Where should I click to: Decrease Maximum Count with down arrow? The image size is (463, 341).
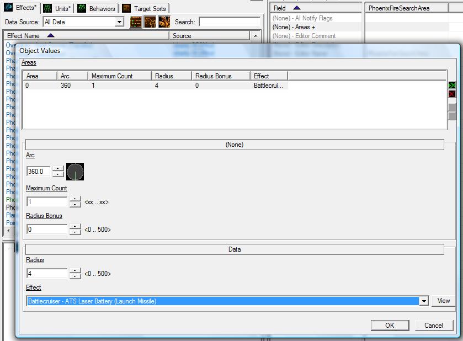tap(75, 205)
